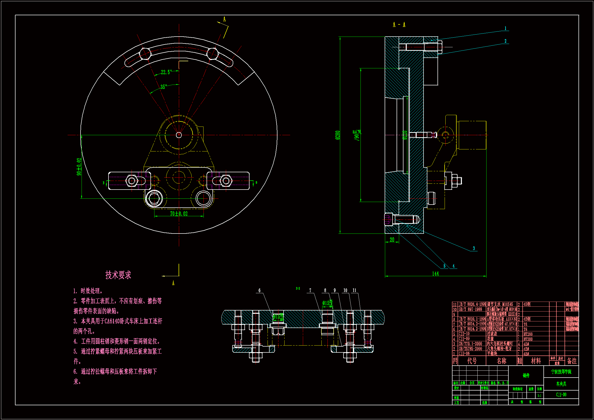Viewport: 594px width, 420px height.
Task: Click the 宁波技师学院 title block cell
Action: pos(561,372)
